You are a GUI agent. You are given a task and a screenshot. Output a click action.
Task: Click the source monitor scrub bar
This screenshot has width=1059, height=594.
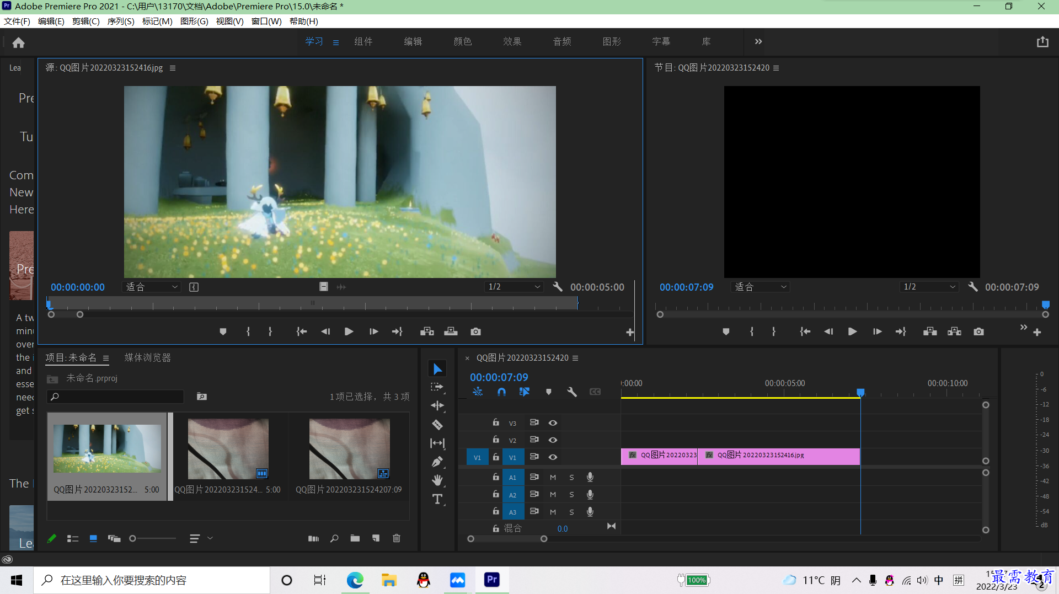tap(313, 303)
